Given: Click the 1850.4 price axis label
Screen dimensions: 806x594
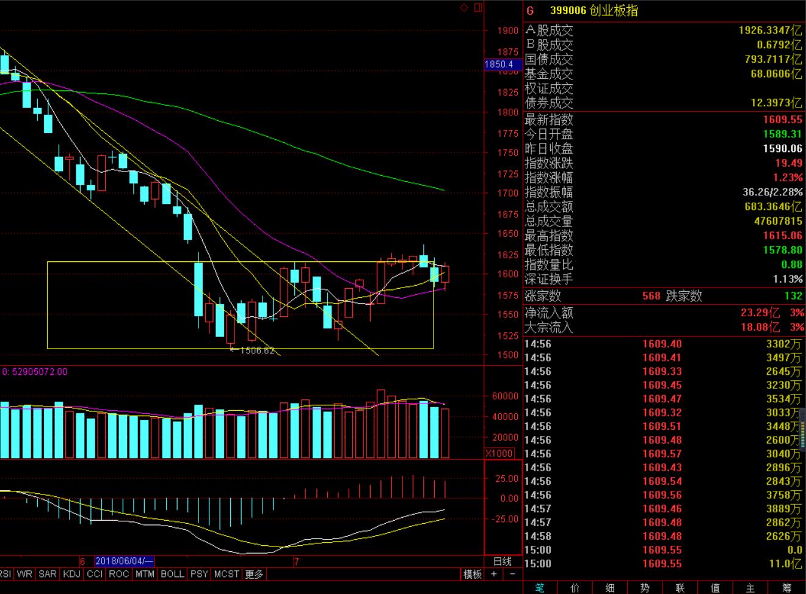Looking at the screenshot, I should [503, 64].
